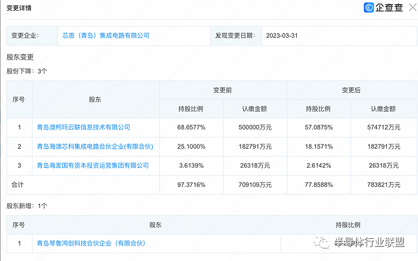Select the 股东新增：1个 text
This screenshot has width=418, height=261.
tap(27, 206)
